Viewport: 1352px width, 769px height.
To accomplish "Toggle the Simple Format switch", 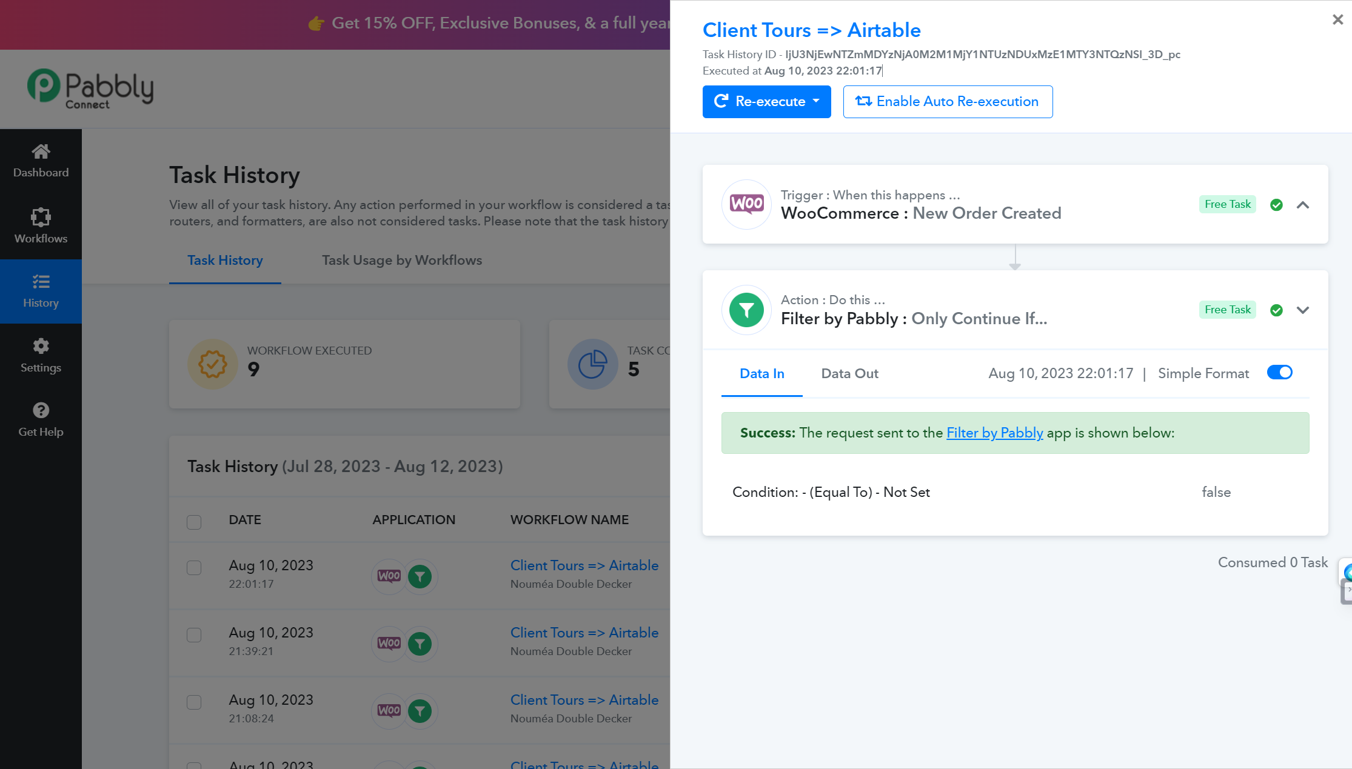I will coord(1280,373).
